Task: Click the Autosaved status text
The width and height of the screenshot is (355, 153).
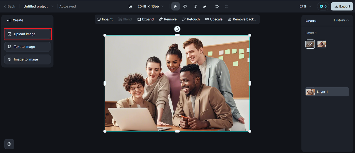Action: click(67, 6)
